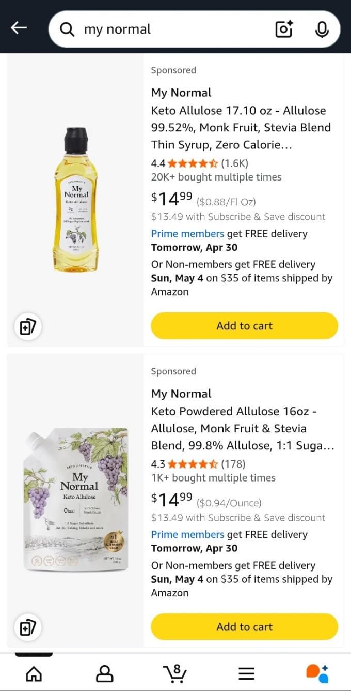The image size is (351, 691).
Task: Launch the Rufus AI assistant icon
Action: click(x=317, y=673)
